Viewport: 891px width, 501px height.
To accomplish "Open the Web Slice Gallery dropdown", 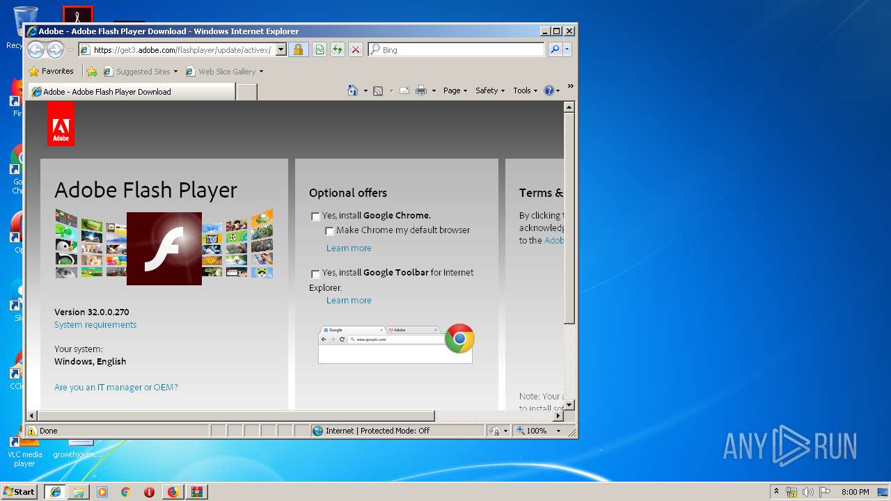I will click(261, 72).
